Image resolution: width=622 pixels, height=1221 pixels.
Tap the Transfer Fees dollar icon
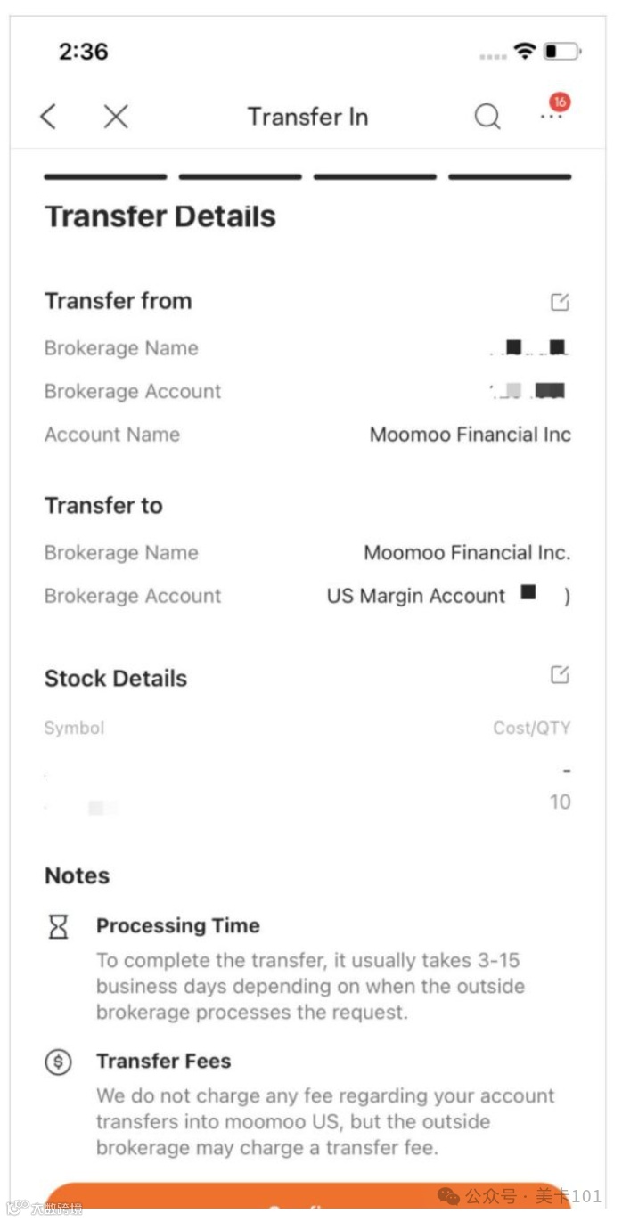click(58, 1062)
